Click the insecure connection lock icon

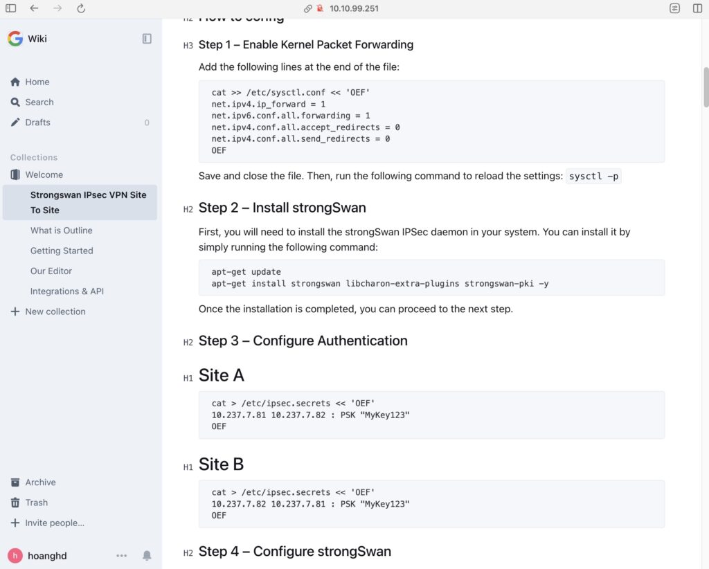click(x=320, y=8)
